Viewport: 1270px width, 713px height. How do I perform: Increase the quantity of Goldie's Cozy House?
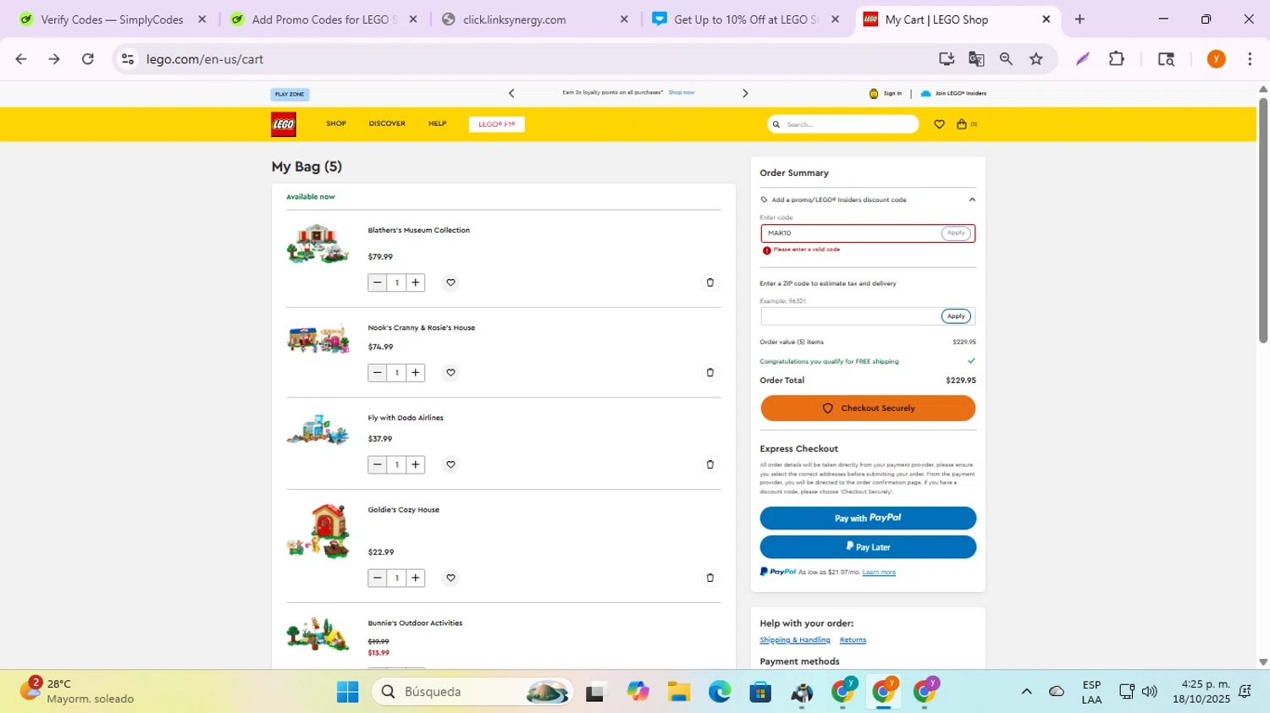[416, 578]
